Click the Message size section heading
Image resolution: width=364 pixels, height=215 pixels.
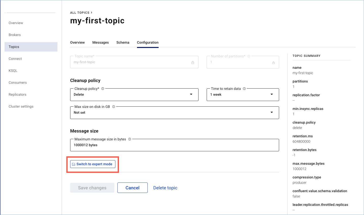click(x=84, y=131)
